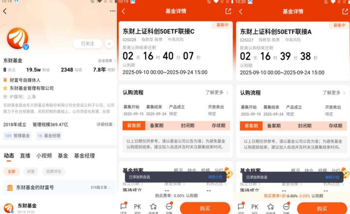Tap fund code 025027
This screenshot has height=214, width=350.
click(247, 40)
